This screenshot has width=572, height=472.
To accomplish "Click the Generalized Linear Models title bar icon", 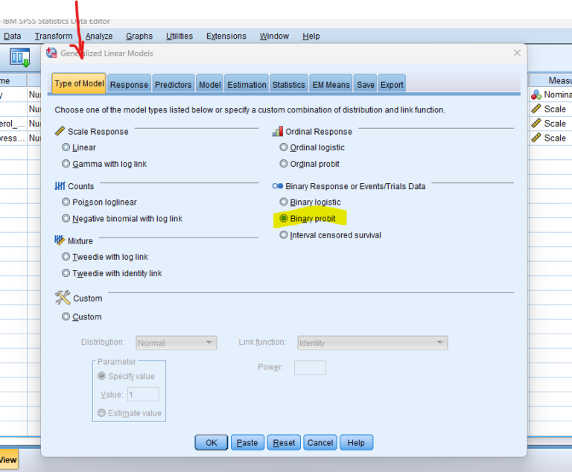I will pyautogui.click(x=51, y=53).
